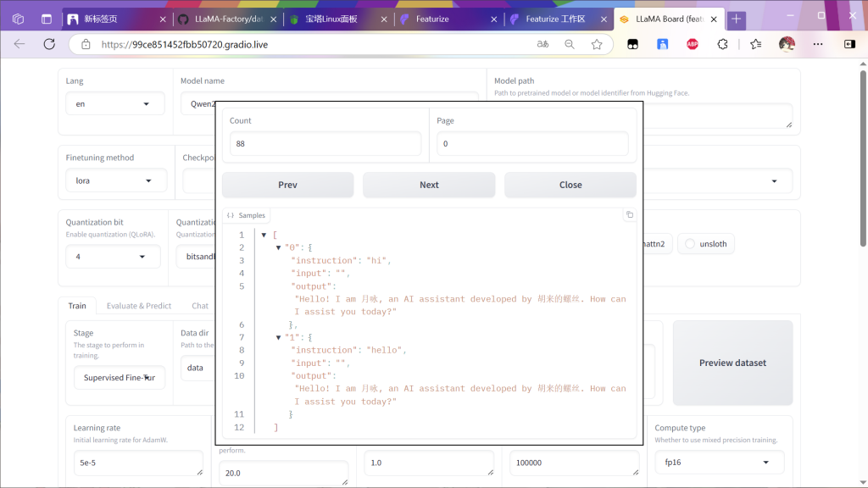This screenshot has height=488, width=868.
Task: Click the field showing 1.0
Action: 429,463
